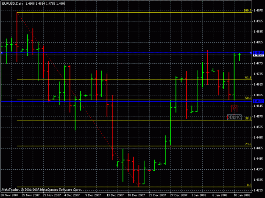Screen dimensions: 265x198
Task: Click the 9 Dec 2007 date label
Action: pyautogui.click(x=93, y=195)
